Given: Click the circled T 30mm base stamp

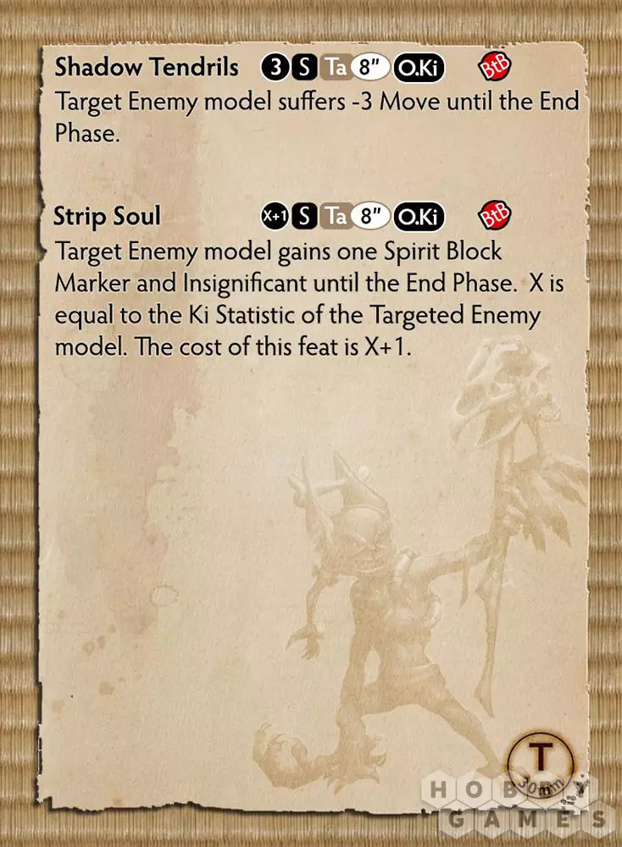Looking at the screenshot, I should click(541, 766).
